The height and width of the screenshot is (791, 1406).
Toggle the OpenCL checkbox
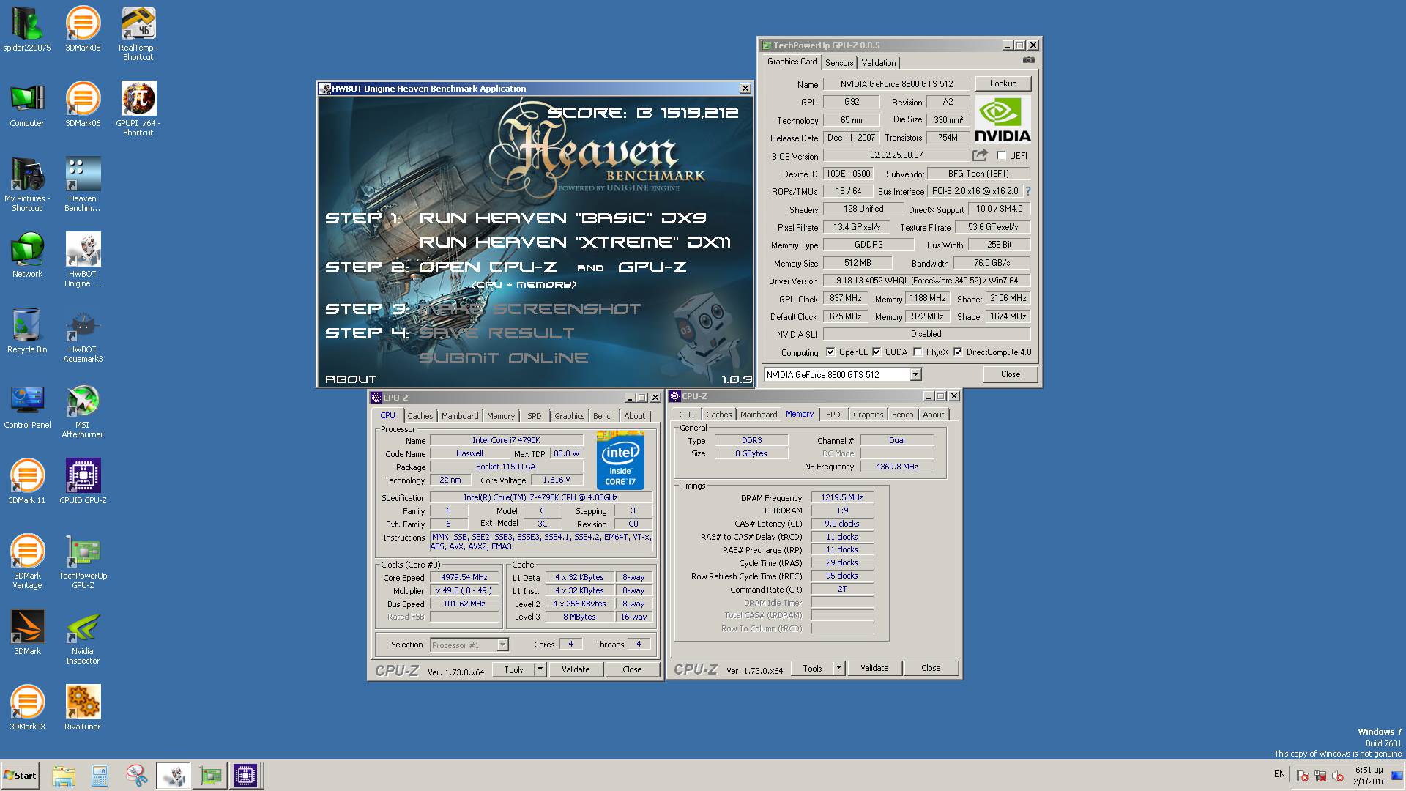click(x=830, y=352)
